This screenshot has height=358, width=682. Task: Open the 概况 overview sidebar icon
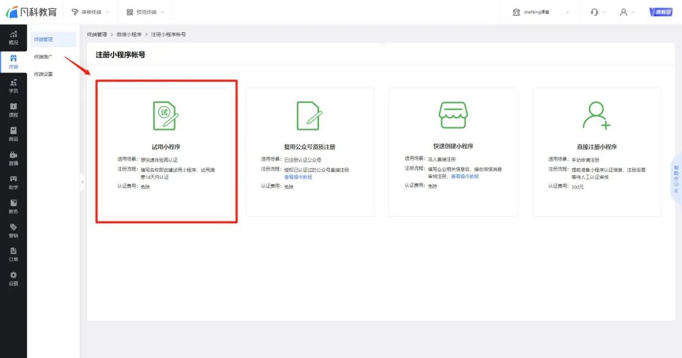[13, 38]
